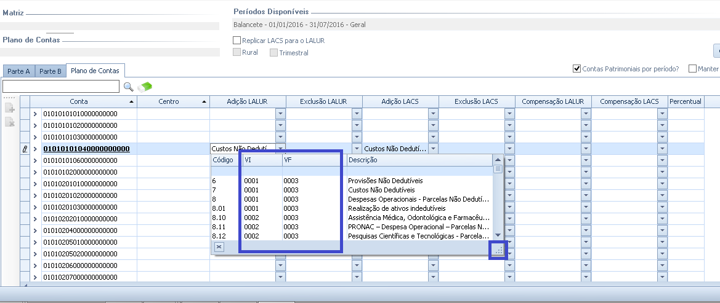Click the magnifier search icon
This screenshot has width=720, height=303.
click(129, 87)
